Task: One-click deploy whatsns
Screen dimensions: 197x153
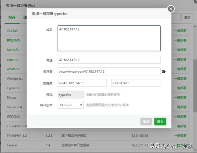Action: coord(180,69)
